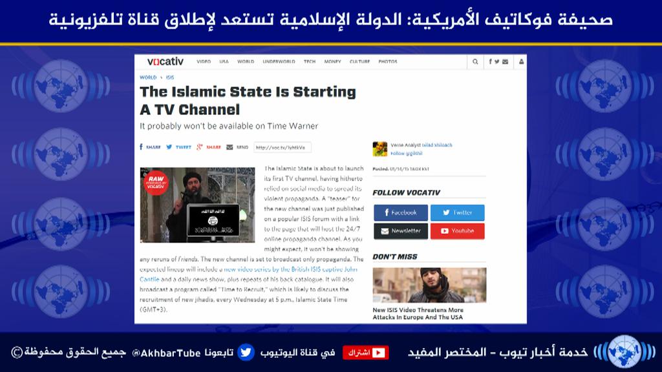Click the Twitter icon in header
This screenshot has height=372, width=662.
tap(497, 61)
